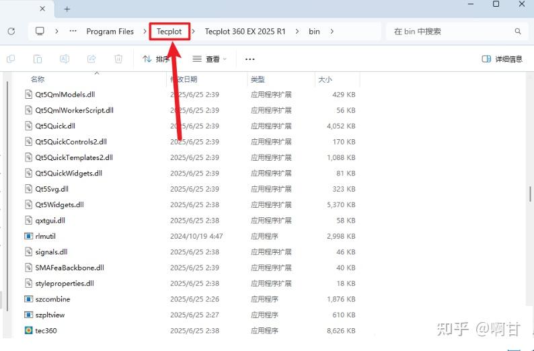Click the 应用程序 type cell for szcombine
This screenshot has width=534, height=351.
pyautogui.click(x=264, y=299)
